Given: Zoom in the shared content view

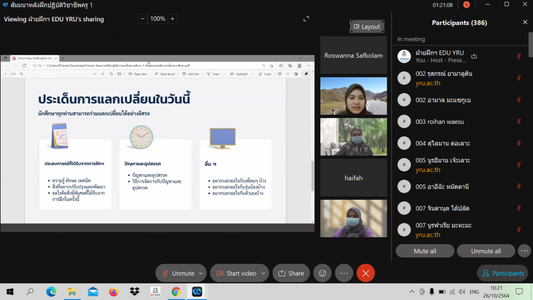Looking at the screenshot, I should (172, 19).
